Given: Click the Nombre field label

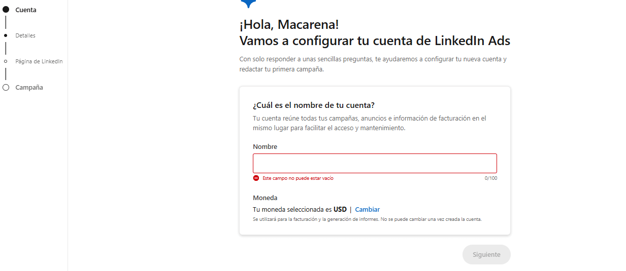Looking at the screenshot, I should [x=265, y=147].
